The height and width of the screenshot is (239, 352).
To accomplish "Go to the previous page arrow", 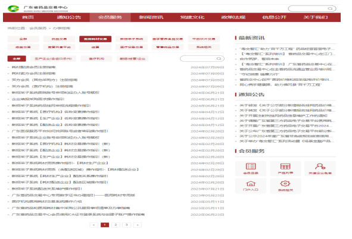I will [94, 225].
